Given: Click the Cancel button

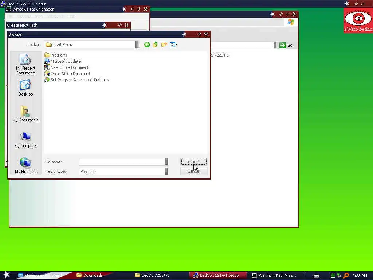Looking at the screenshot, I should [194, 171].
